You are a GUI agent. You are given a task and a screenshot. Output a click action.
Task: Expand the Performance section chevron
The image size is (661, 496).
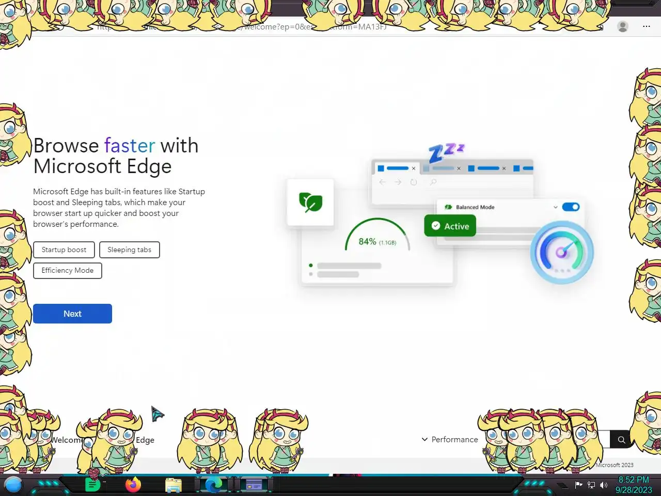point(424,439)
